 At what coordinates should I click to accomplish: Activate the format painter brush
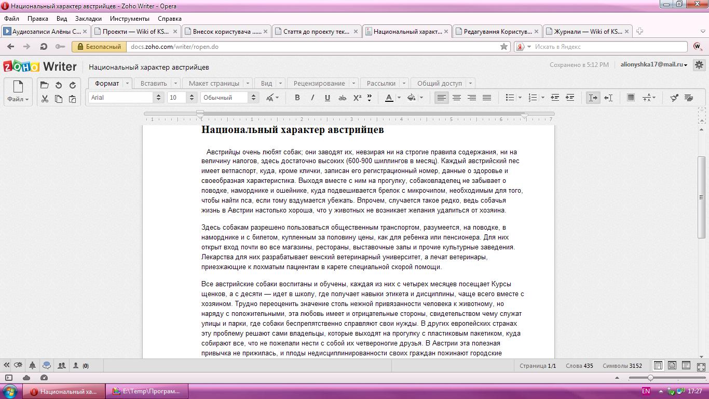pos(674,97)
